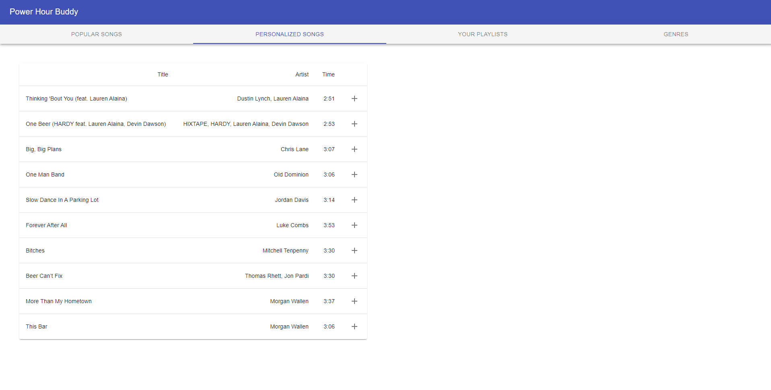Select artist name Jordan Davis
The height and width of the screenshot is (390, 771).
coord(292,200)
